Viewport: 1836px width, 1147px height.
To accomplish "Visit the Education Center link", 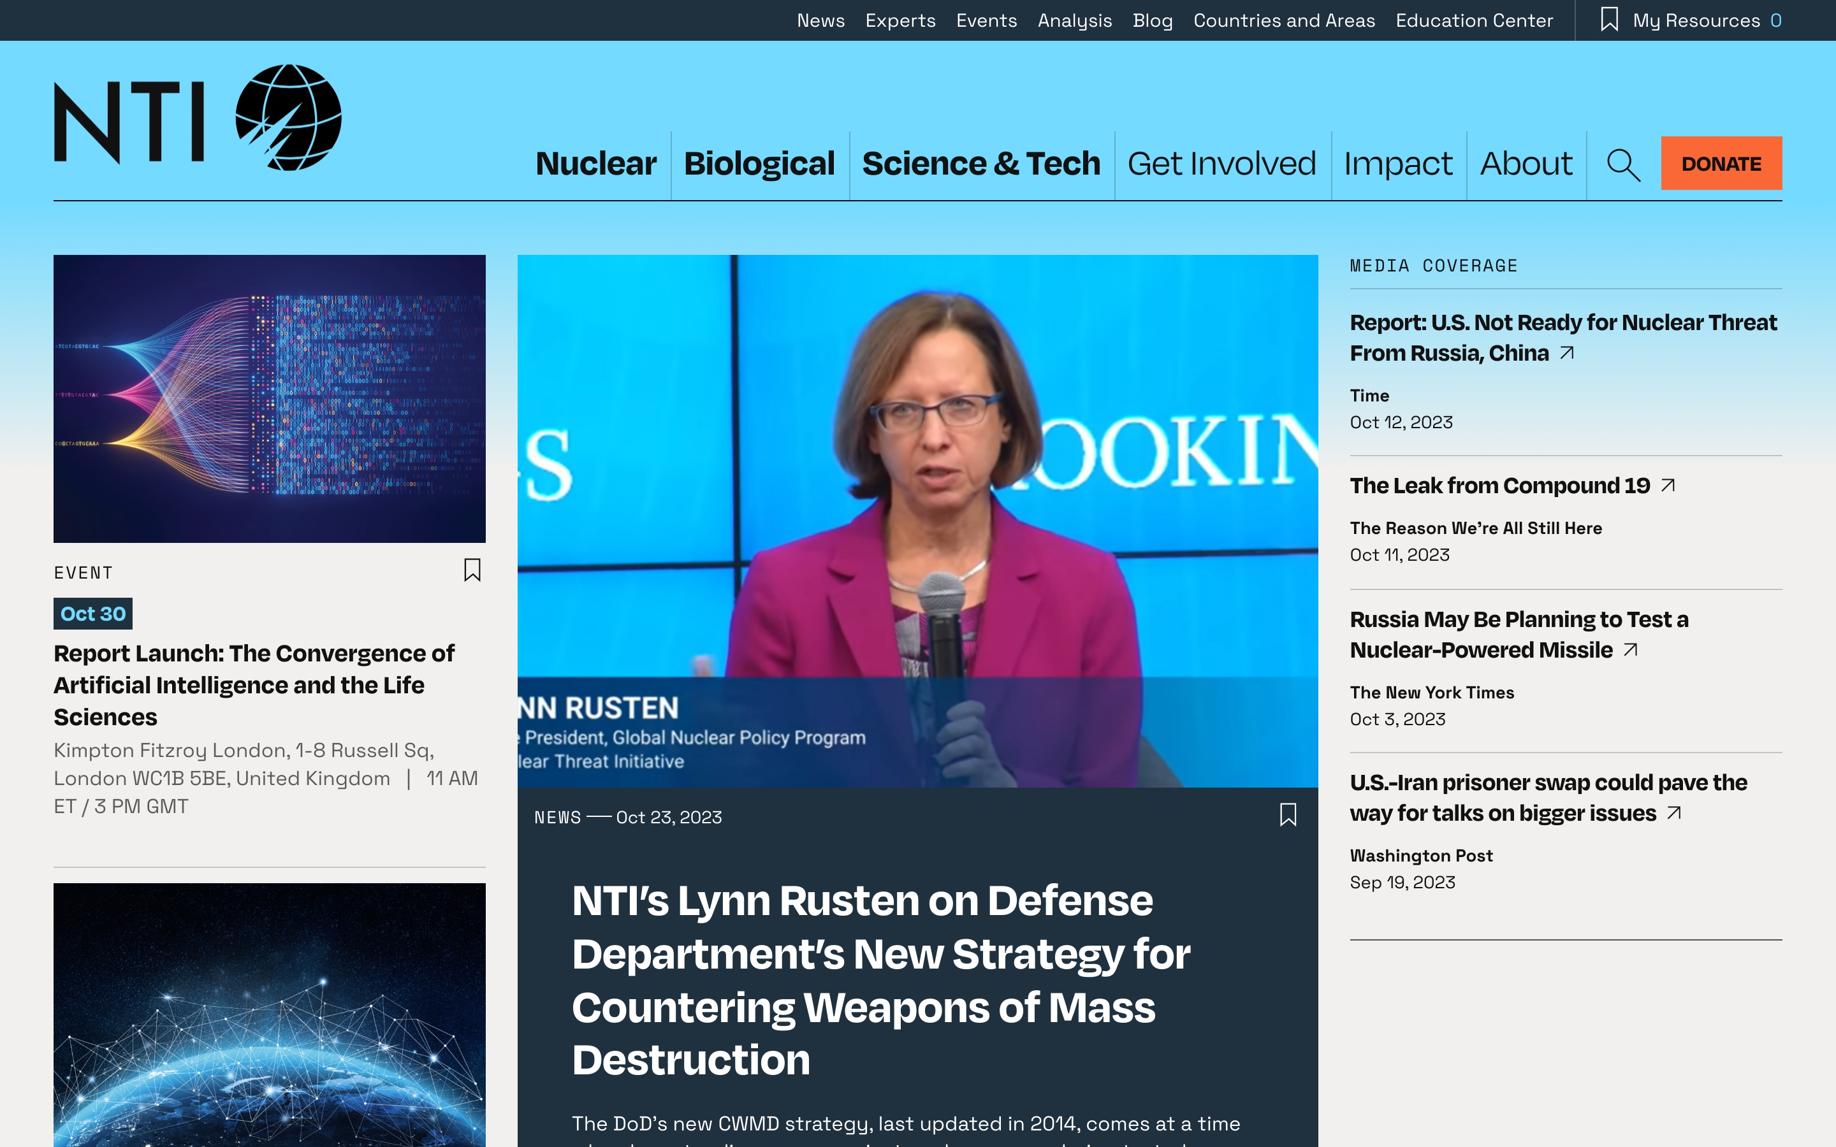I will point(1474,20).
